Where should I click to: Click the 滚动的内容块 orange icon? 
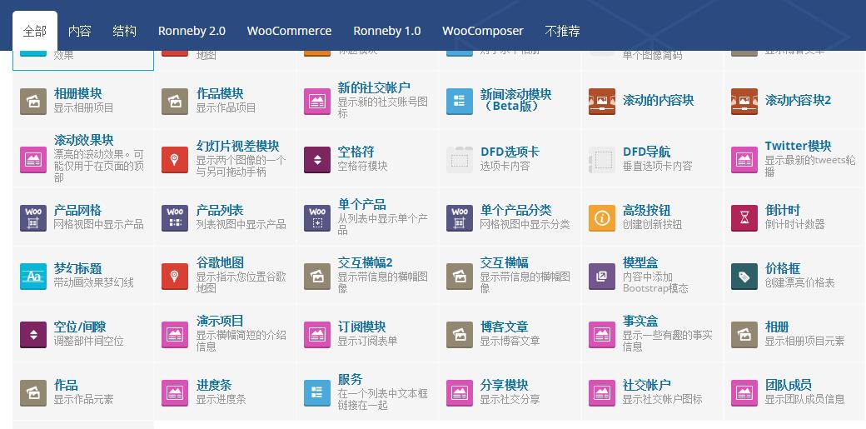tap(602, 102)
